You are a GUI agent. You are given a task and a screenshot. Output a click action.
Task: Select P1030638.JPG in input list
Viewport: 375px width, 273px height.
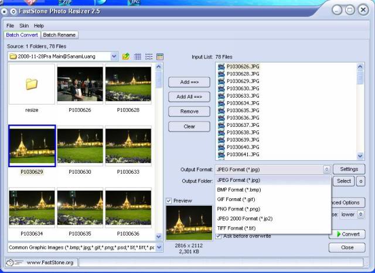point(243,133)
